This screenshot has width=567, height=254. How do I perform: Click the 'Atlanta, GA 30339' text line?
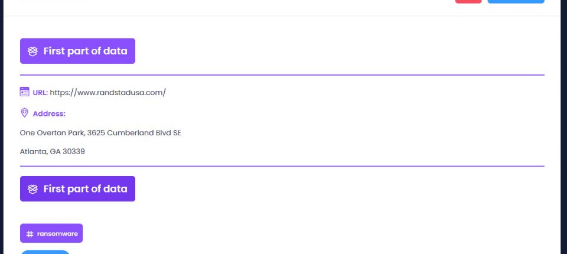(x=53, y=151)
